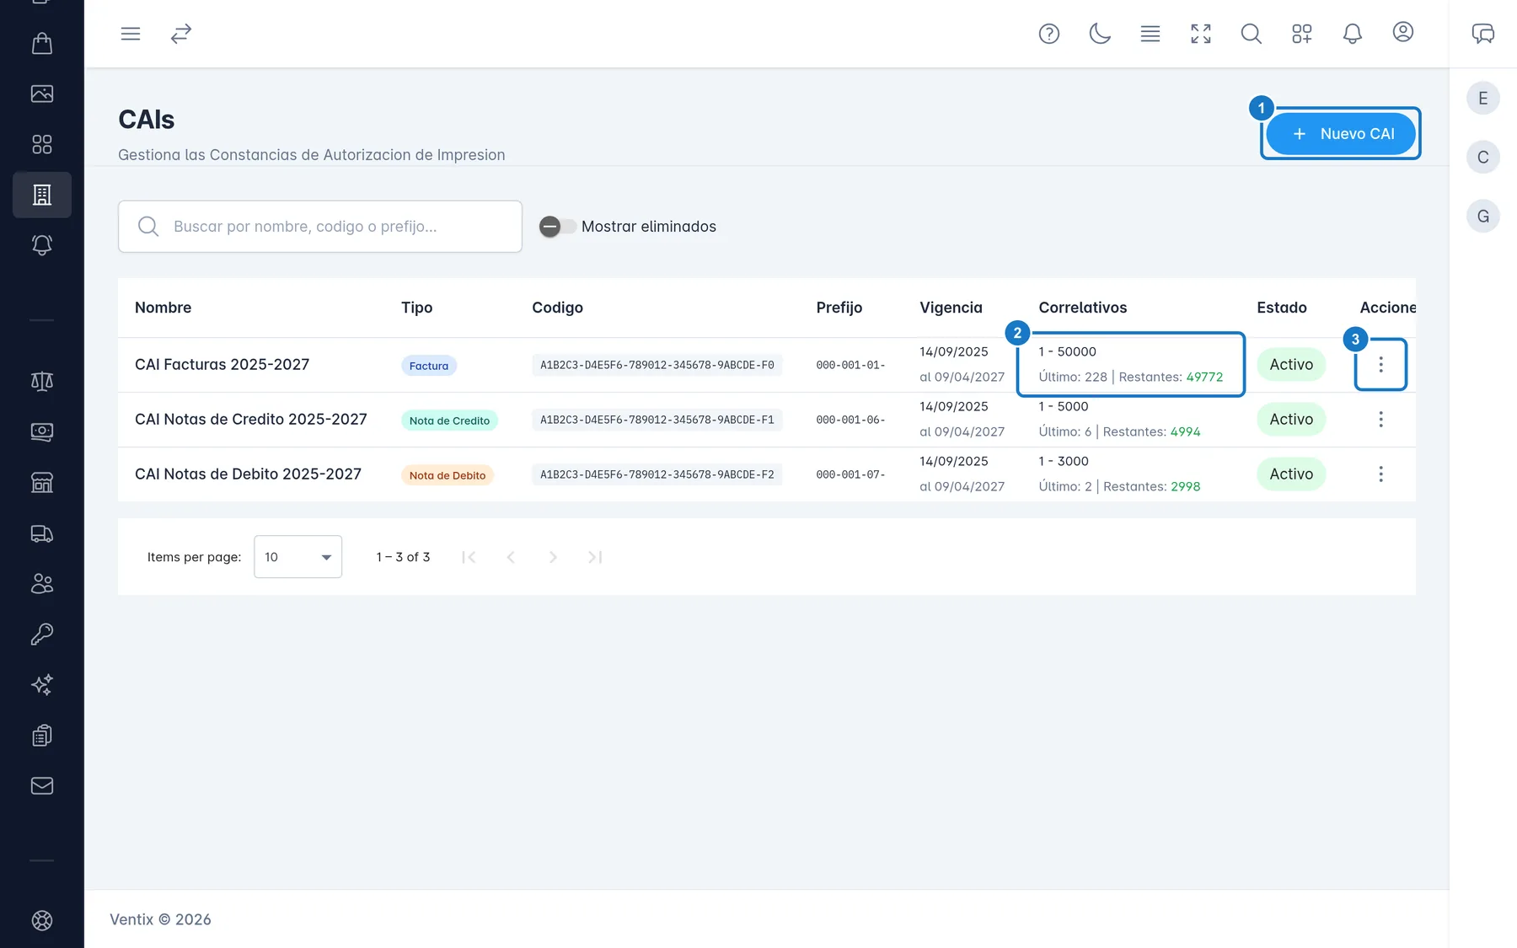Open image gallery sidebar icon
Screen dimensions: 1517x948
pos(42,94)
